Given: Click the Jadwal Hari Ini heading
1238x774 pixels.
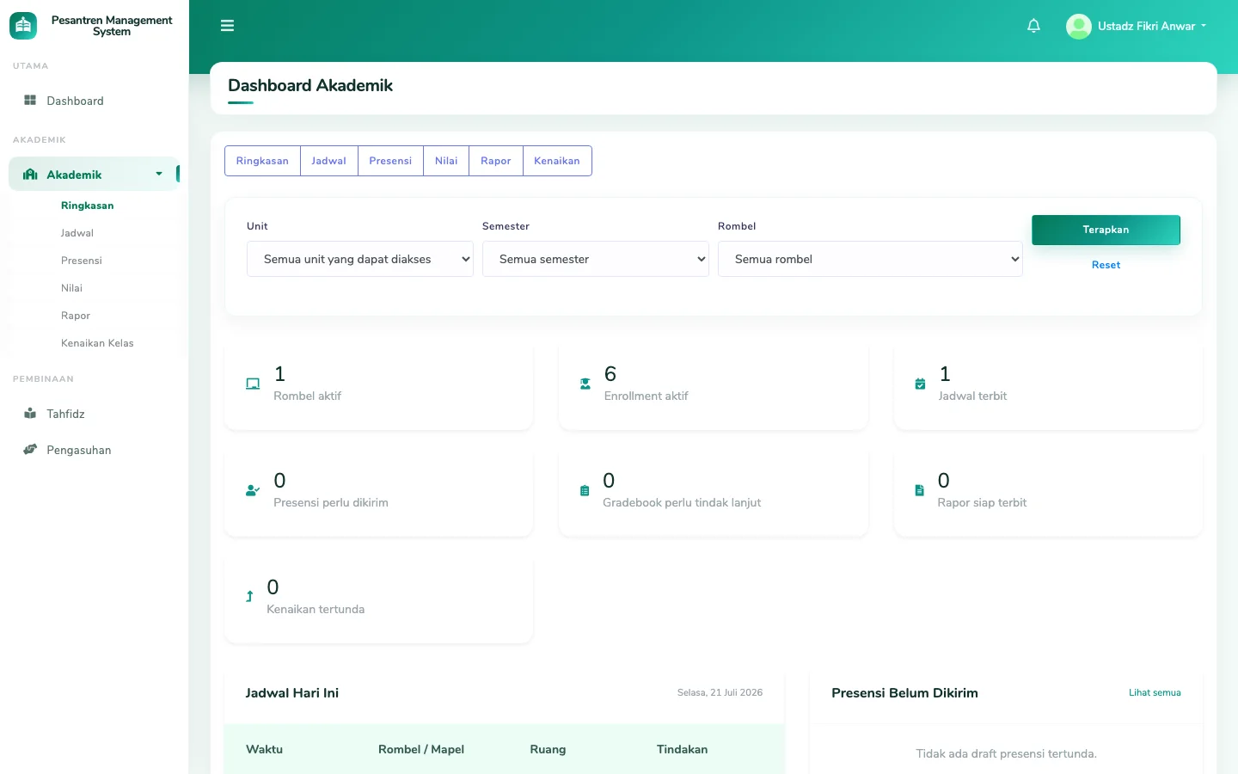Looking at the screenshot, I should coord(292,693).
